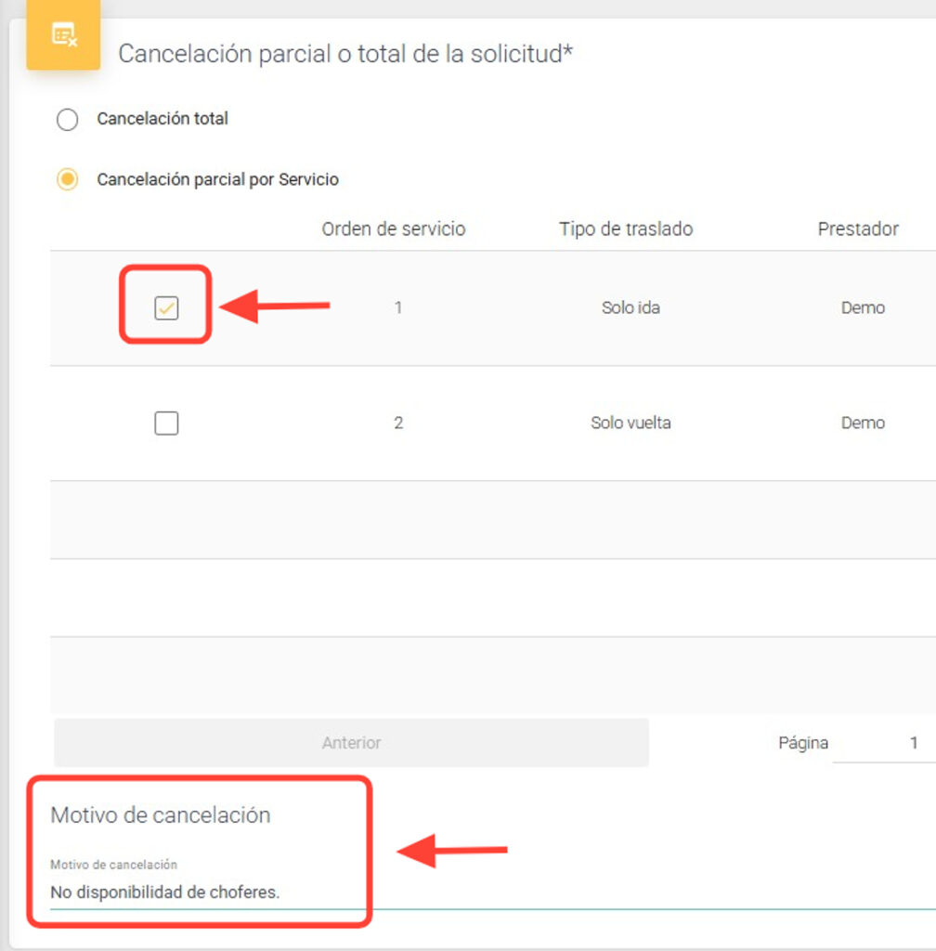Click the Tipo de traslado column header

pos(626,228)
